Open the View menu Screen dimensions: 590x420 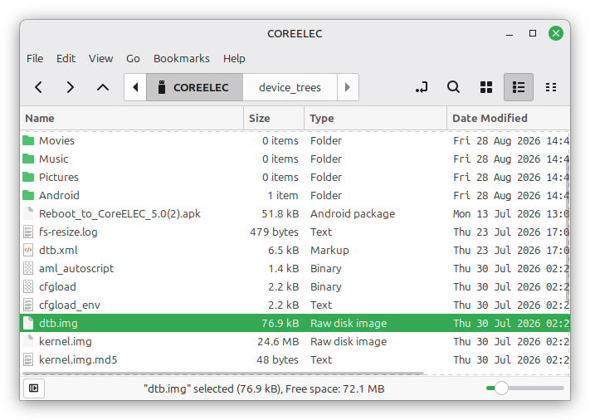(101, 59)
